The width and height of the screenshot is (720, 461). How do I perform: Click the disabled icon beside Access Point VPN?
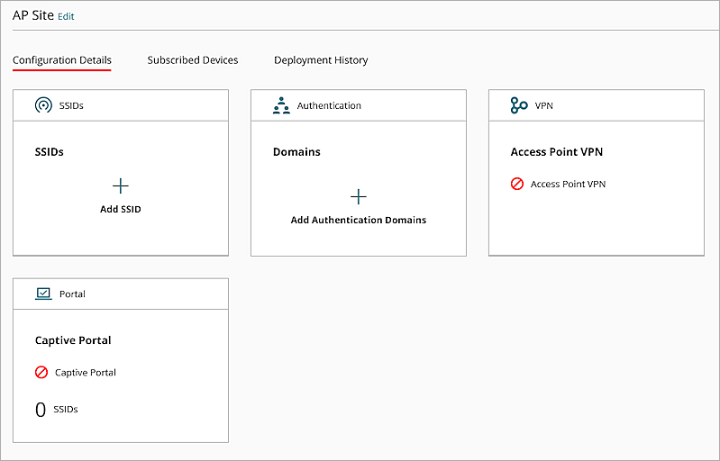click(517, 184)
